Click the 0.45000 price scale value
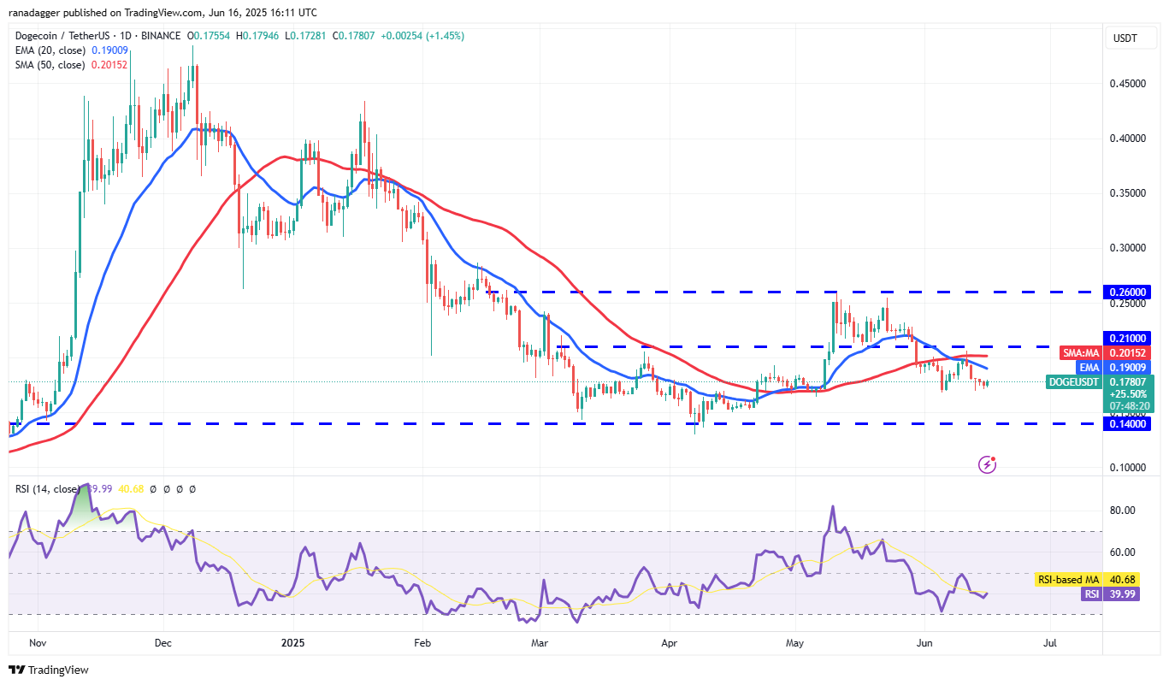 (x=1129, y=84)
